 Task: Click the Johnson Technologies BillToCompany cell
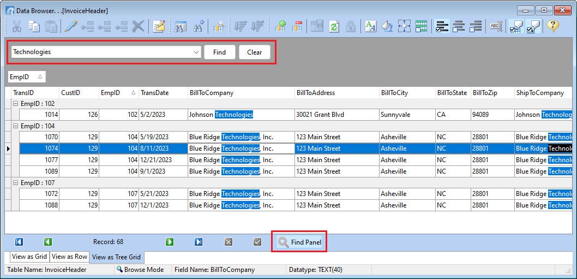pos(241,115)
